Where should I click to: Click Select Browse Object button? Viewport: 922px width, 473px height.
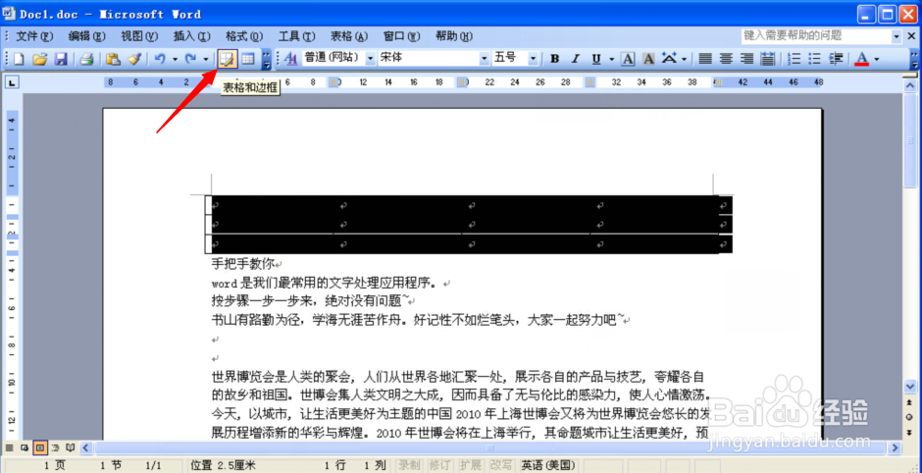coord(911,417)
